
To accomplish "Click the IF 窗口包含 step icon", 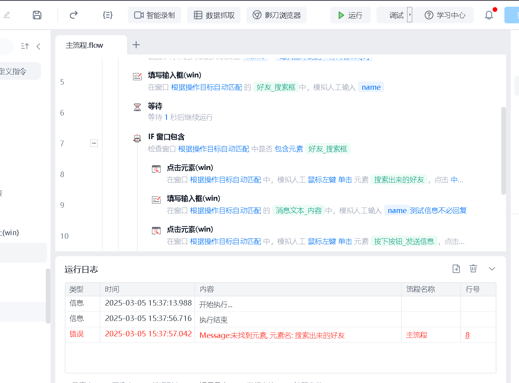I will 137,138.
